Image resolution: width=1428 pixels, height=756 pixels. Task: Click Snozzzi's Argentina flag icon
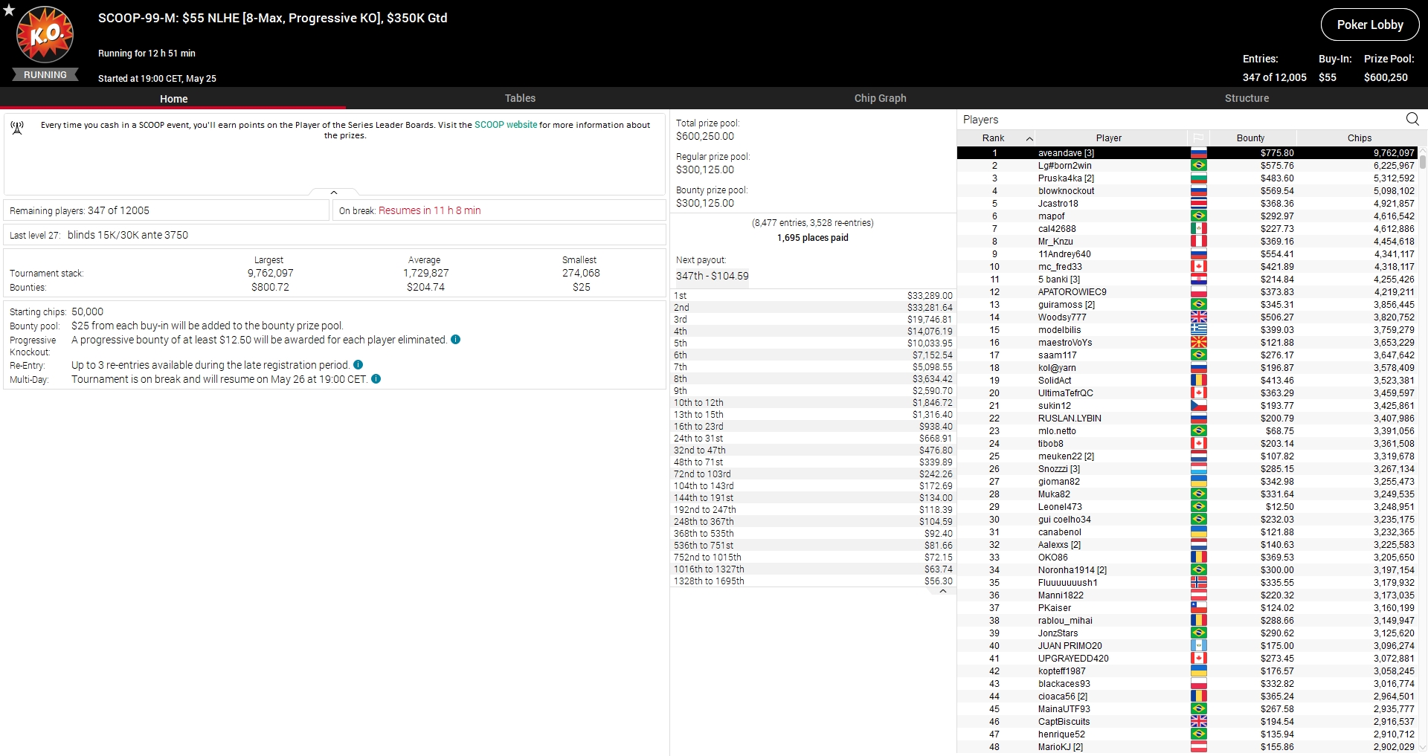point(1198,469)
